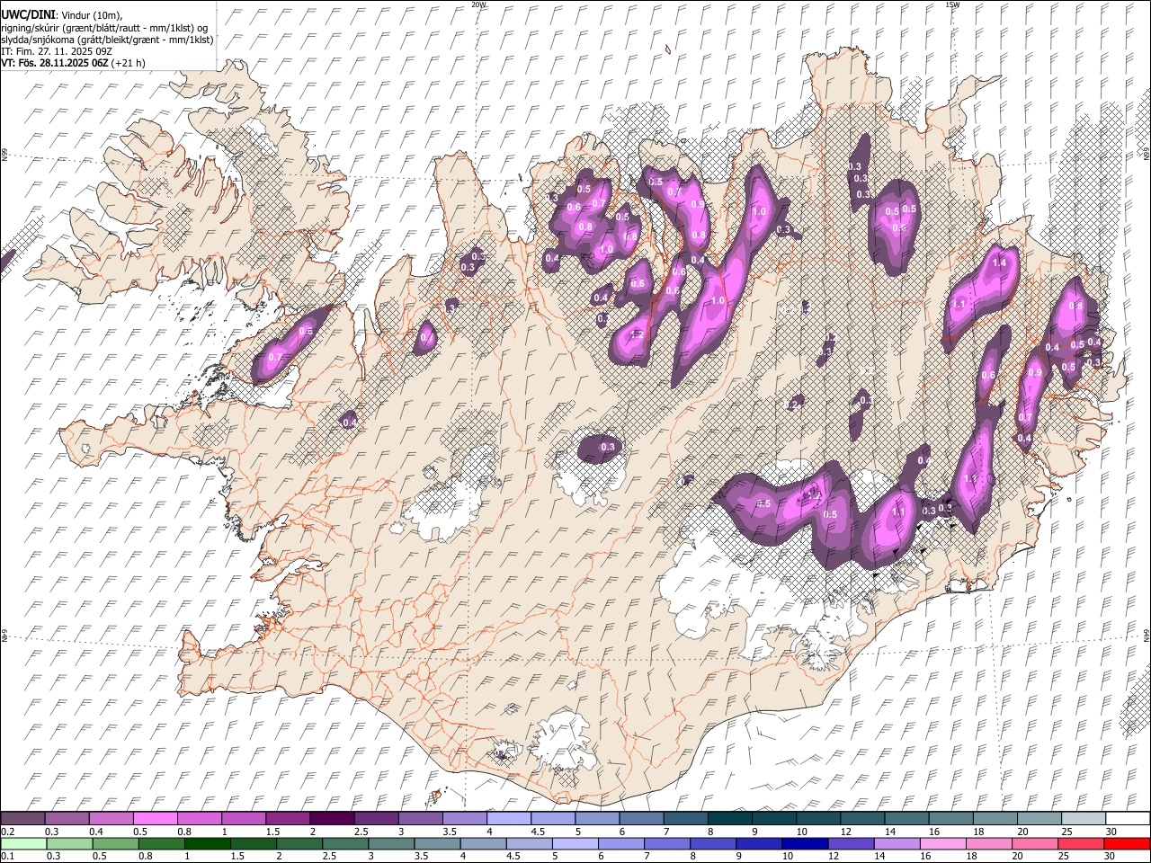The width and height of the screenshot is (1151, 863).
Task: Click lower legend swatch between 20 and 25
Action: [1034, 843]
